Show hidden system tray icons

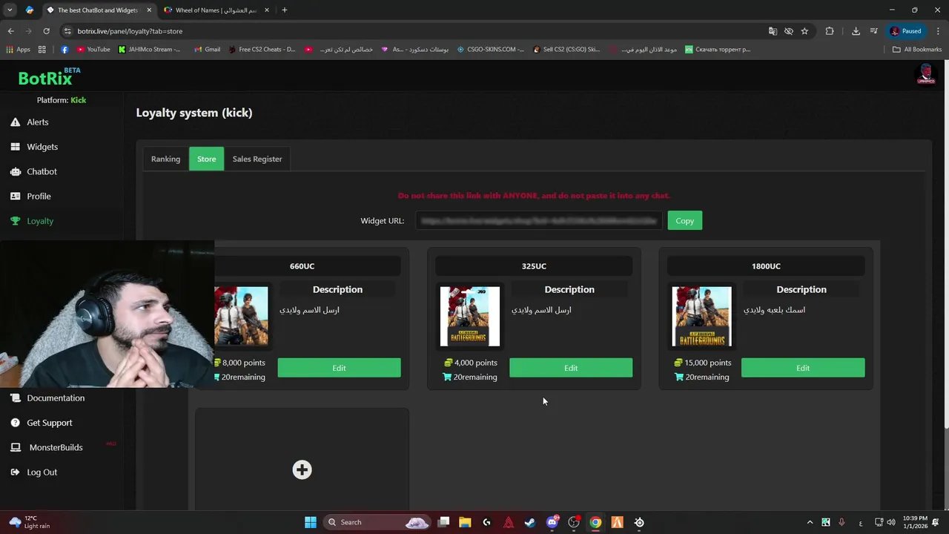pyautogui.click(x=810, y=522)
